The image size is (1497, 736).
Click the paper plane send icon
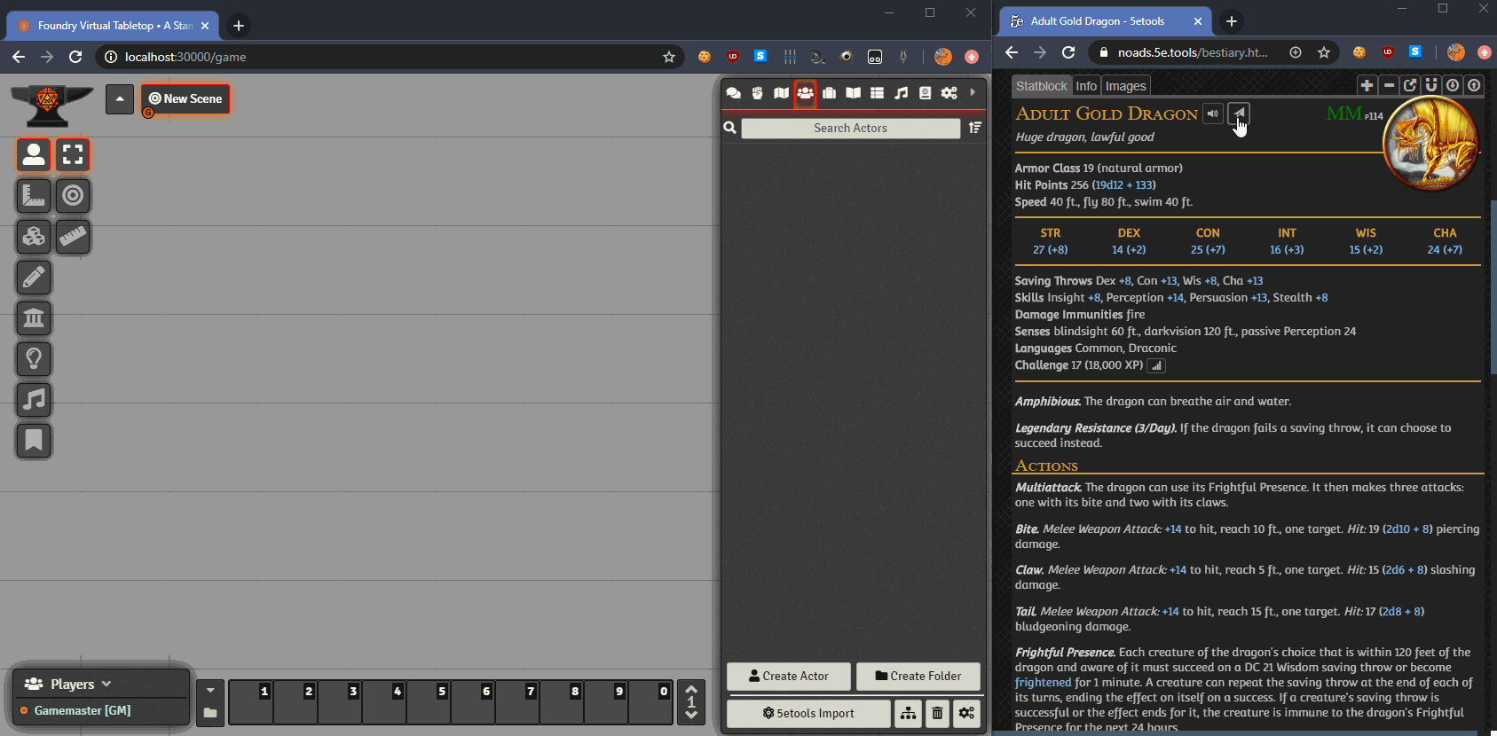pyautogui.click(x=1239, y=114)
